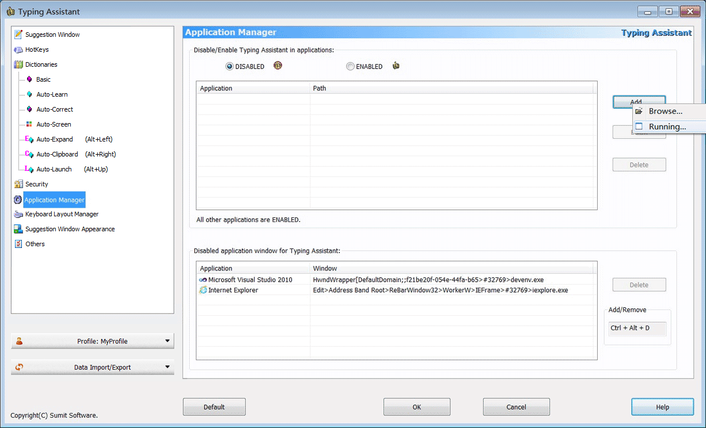Click the Ctrl + Alt + D shortcut field
Viewport: 706px width, 428px height.
click(x=637, y=328)
